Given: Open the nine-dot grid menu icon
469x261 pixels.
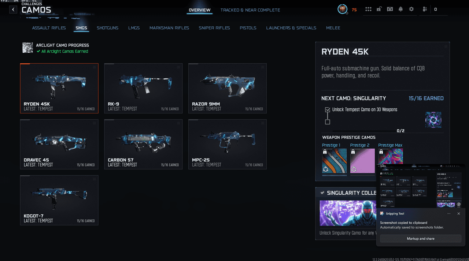Looking at the screenshot, I should coord(368,9).
